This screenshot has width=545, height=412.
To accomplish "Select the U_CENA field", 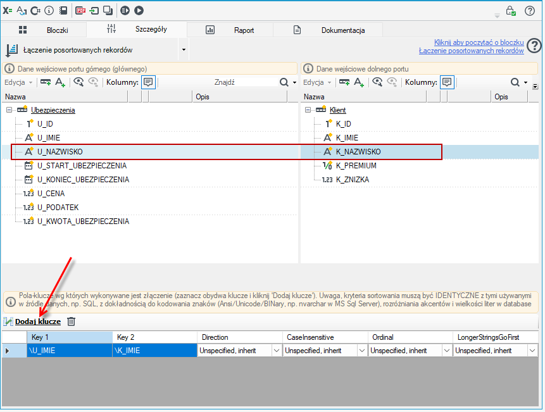I will click(51, 194).
